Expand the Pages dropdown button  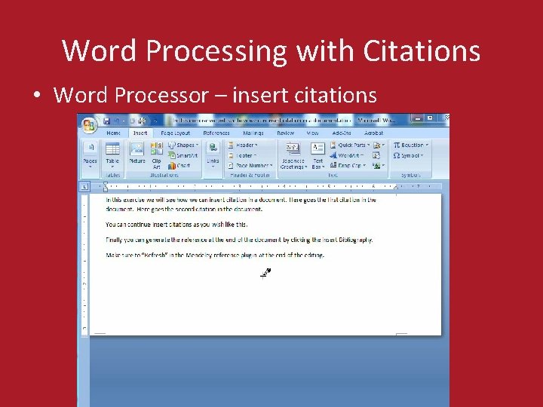click(x=90, y=155)
